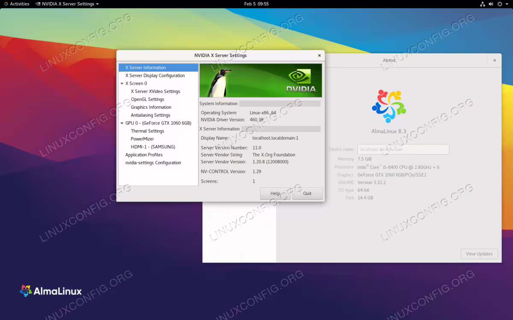Click Disk value 14.4 GB

[x=366, y=198]
